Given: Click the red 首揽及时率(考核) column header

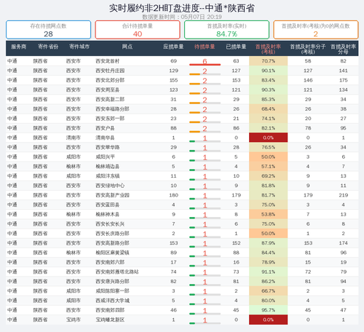Looking at the screenshot, I should [x=268, y=49].
